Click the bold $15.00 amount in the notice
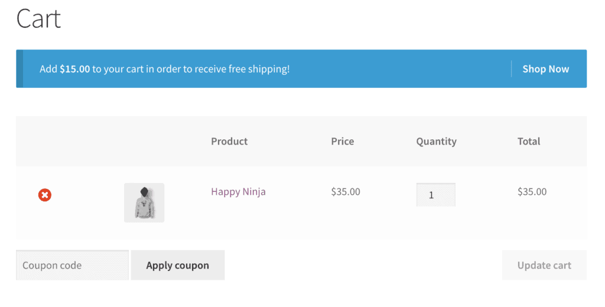Screen dimensions: 605x307 (x=75, y=69)
